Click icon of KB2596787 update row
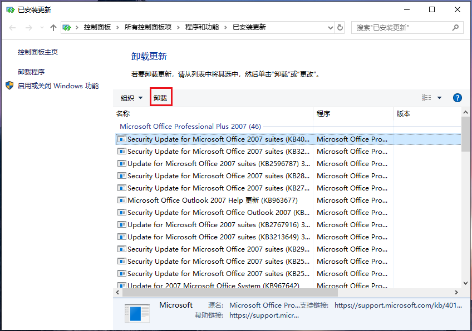Image resolution: width=472 pixels, height=331 pixels. pos(121,164)
